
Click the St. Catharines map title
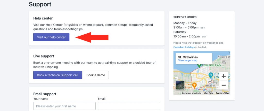(188, 57)
